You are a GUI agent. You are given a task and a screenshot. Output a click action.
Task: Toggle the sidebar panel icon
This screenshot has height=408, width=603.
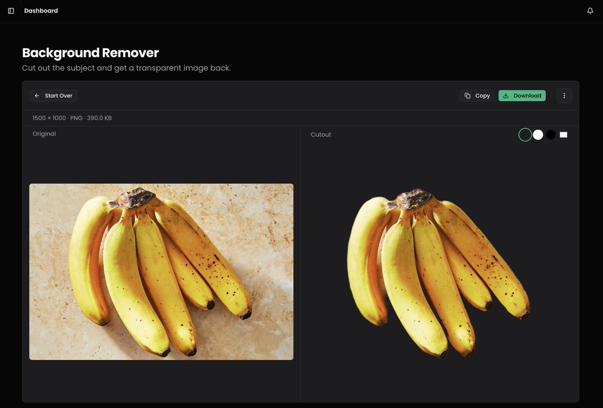coord(11,11)
